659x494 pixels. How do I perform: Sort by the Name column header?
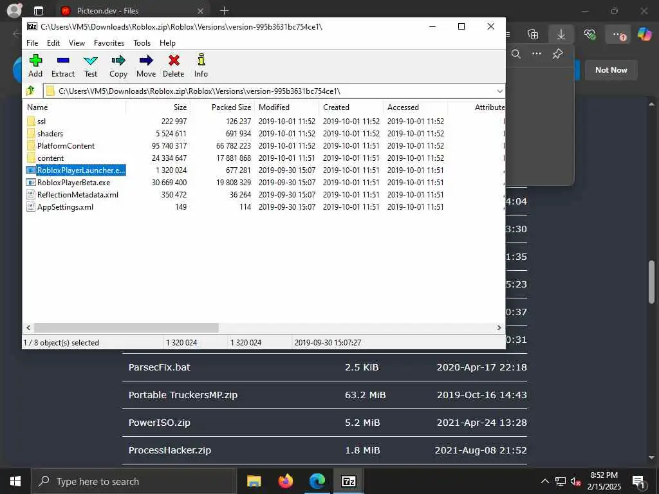(75, 107)
